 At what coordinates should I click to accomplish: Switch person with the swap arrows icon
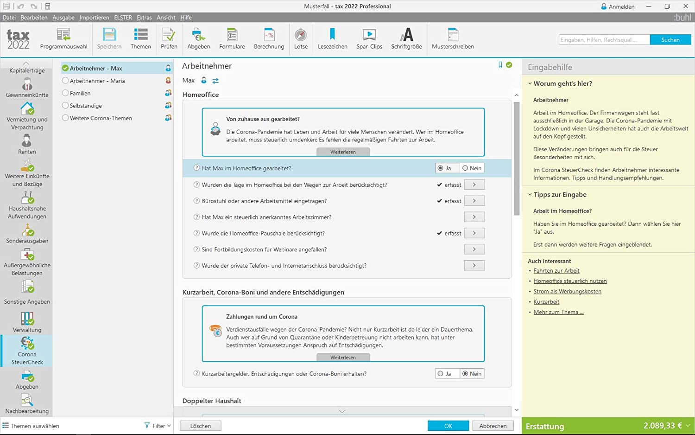(x=215, y=81)
